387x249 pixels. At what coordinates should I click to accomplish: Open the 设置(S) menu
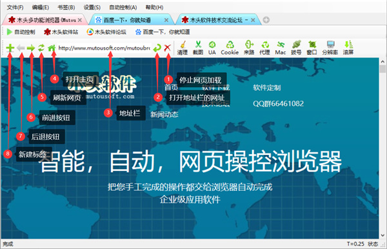tap(92, 7)
